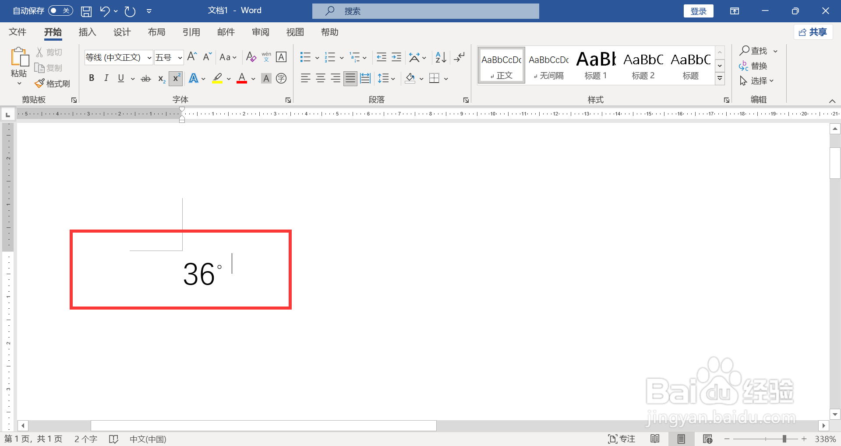Toggle bold formatting
Image resolution: width=841 pixels, height=446 pixels.
(92, 78)
